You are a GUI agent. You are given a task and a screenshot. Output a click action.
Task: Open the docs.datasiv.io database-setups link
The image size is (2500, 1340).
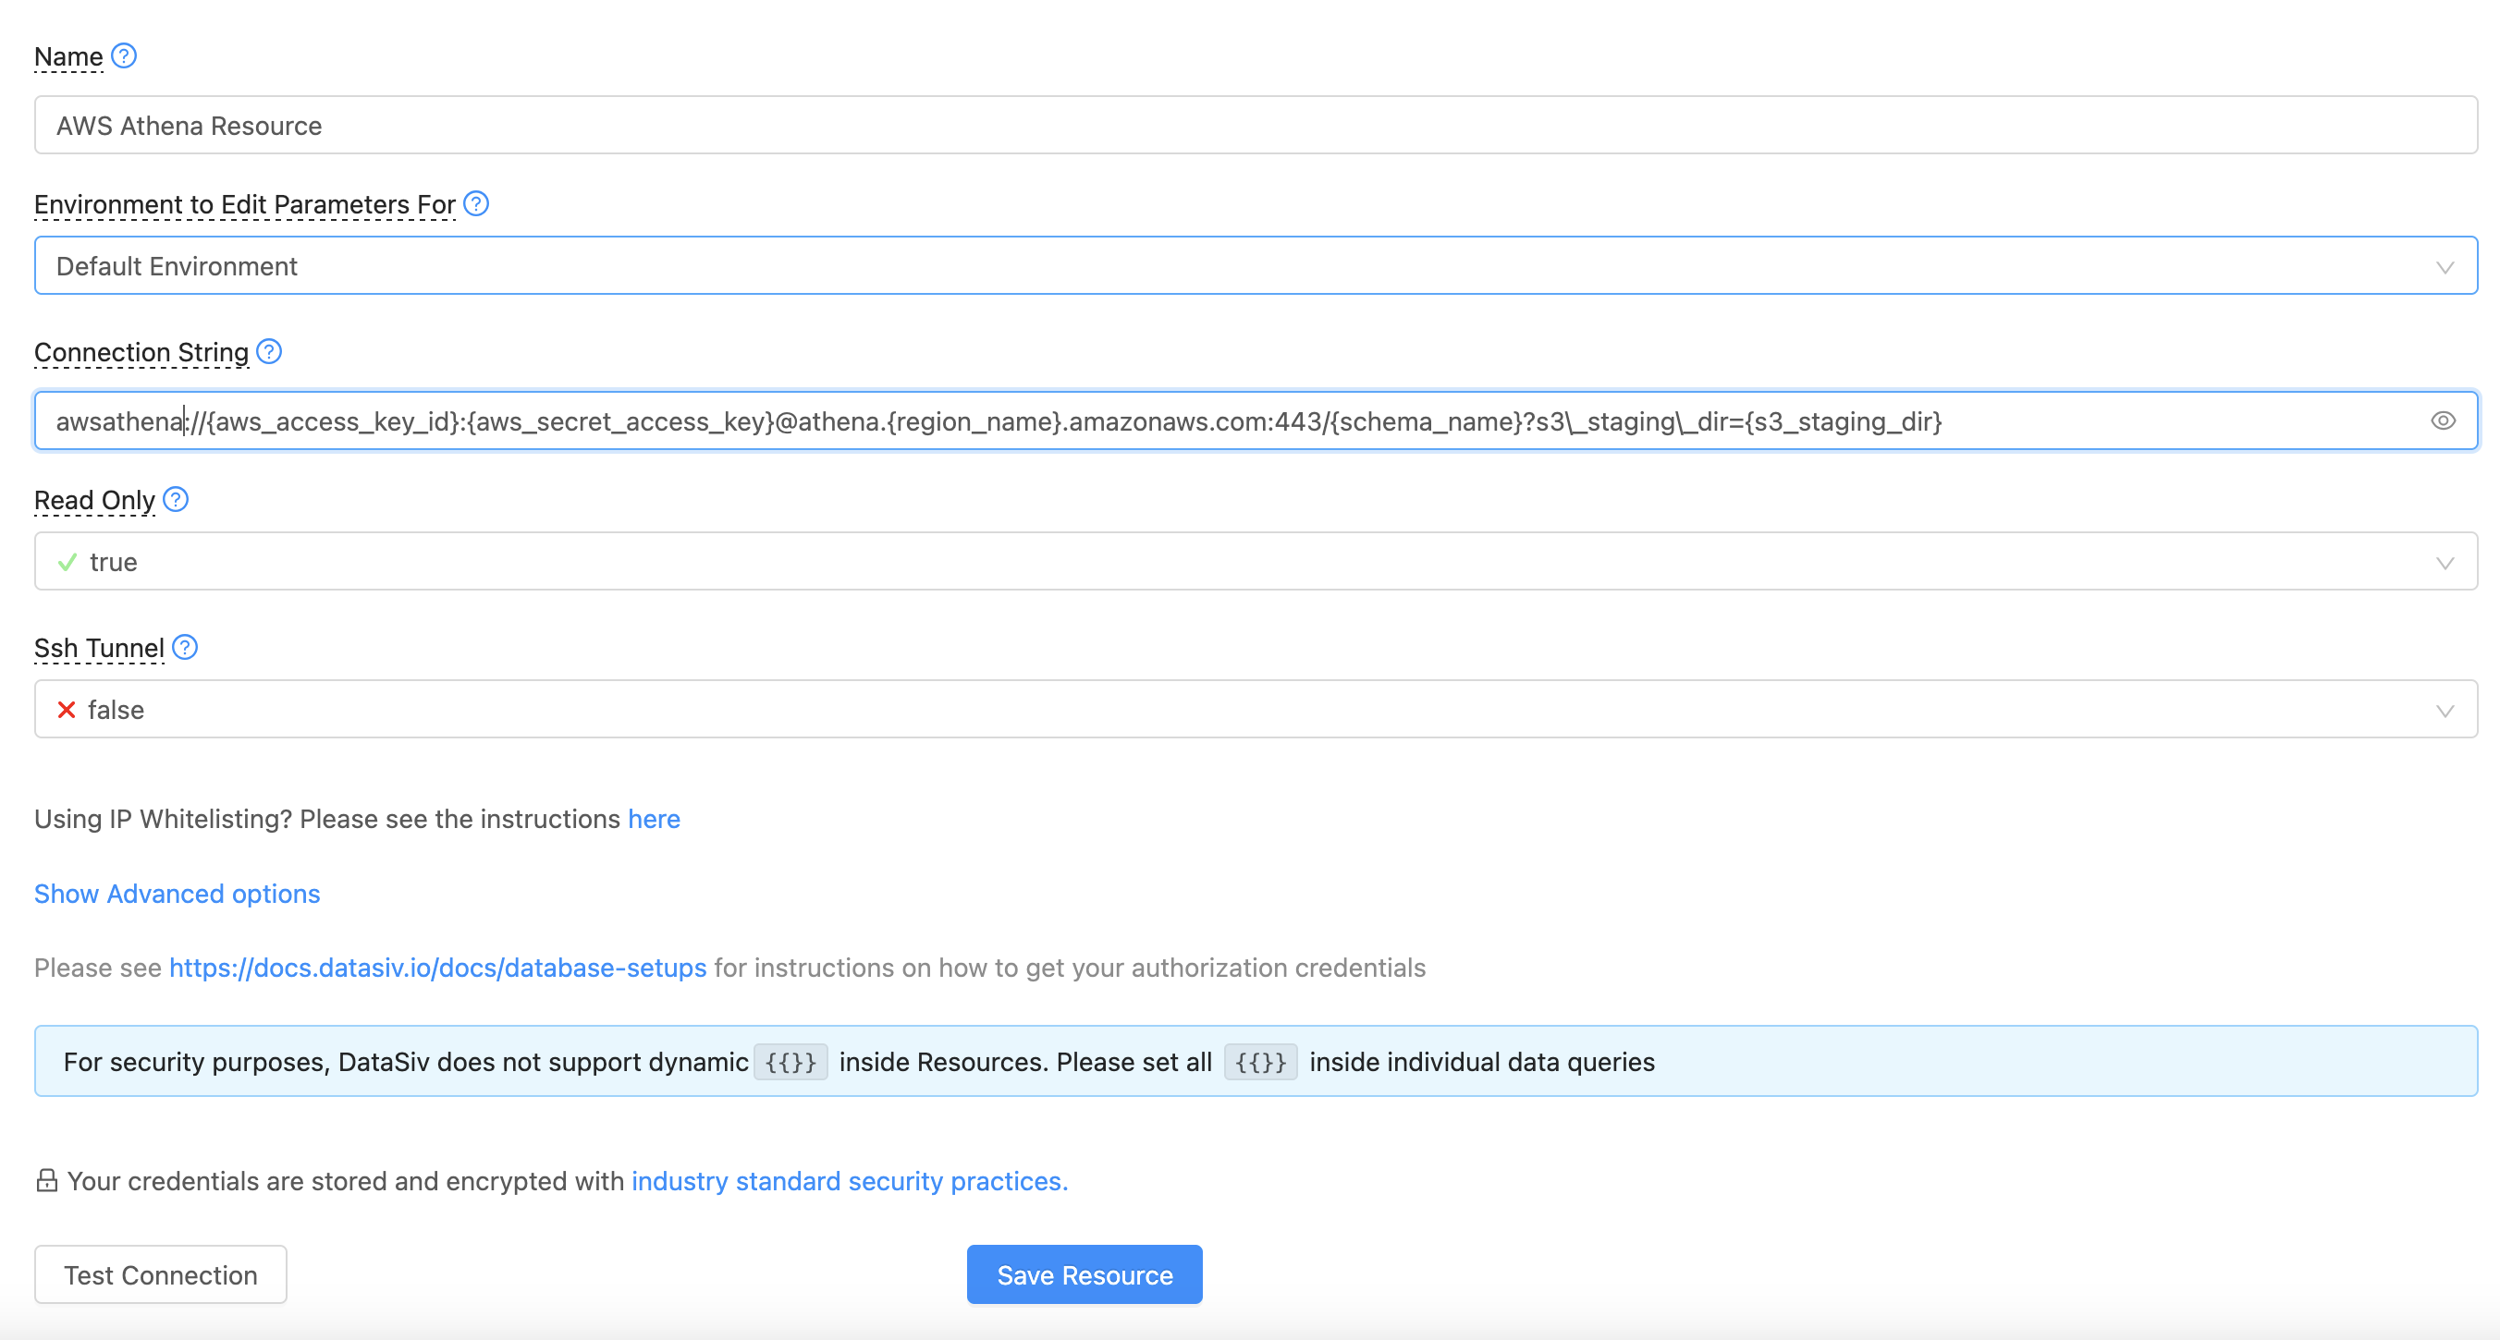437,968
